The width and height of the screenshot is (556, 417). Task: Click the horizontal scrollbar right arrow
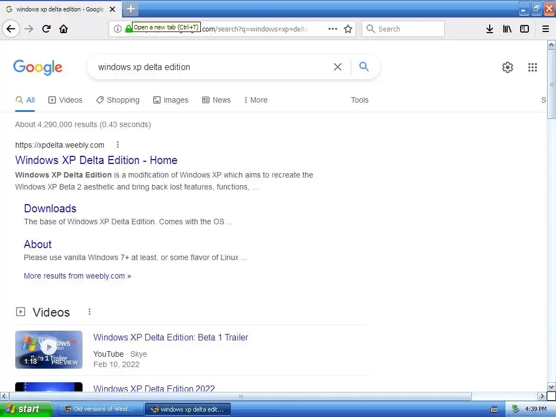point(542,396)
